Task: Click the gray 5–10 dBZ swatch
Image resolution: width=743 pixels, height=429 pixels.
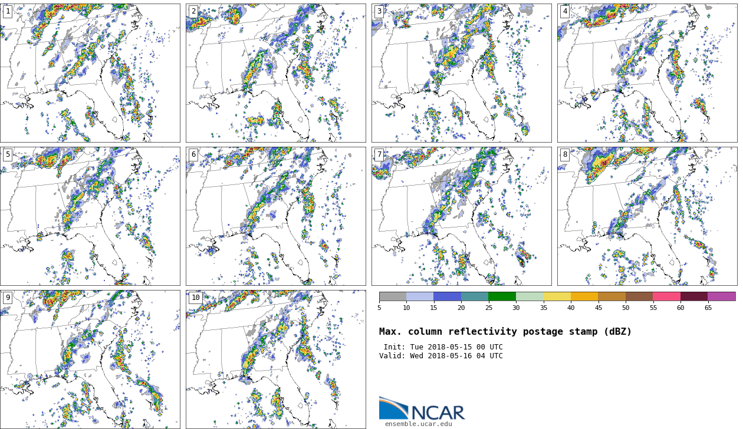Action: pyautogui.click(x=393, y=296)
